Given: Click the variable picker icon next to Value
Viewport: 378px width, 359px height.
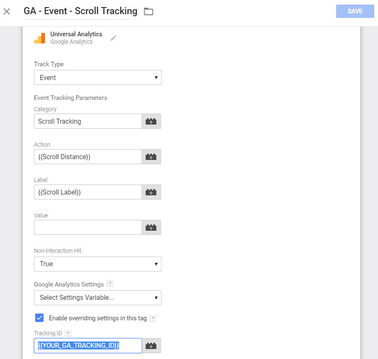Looking at the screenshot, I should (151, 227).
